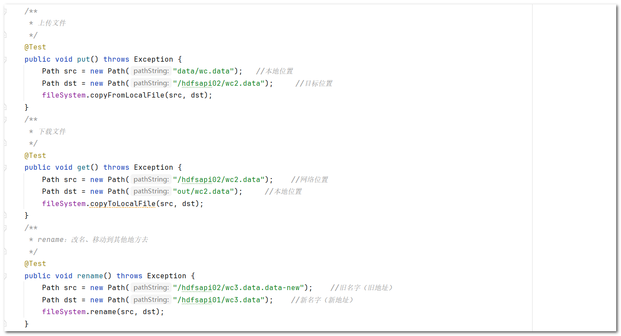The image size is (621, 336).
Task: Place cursor in "/hdfsapi02/wc3.data.data-new" string
Action: coord(239,288)
